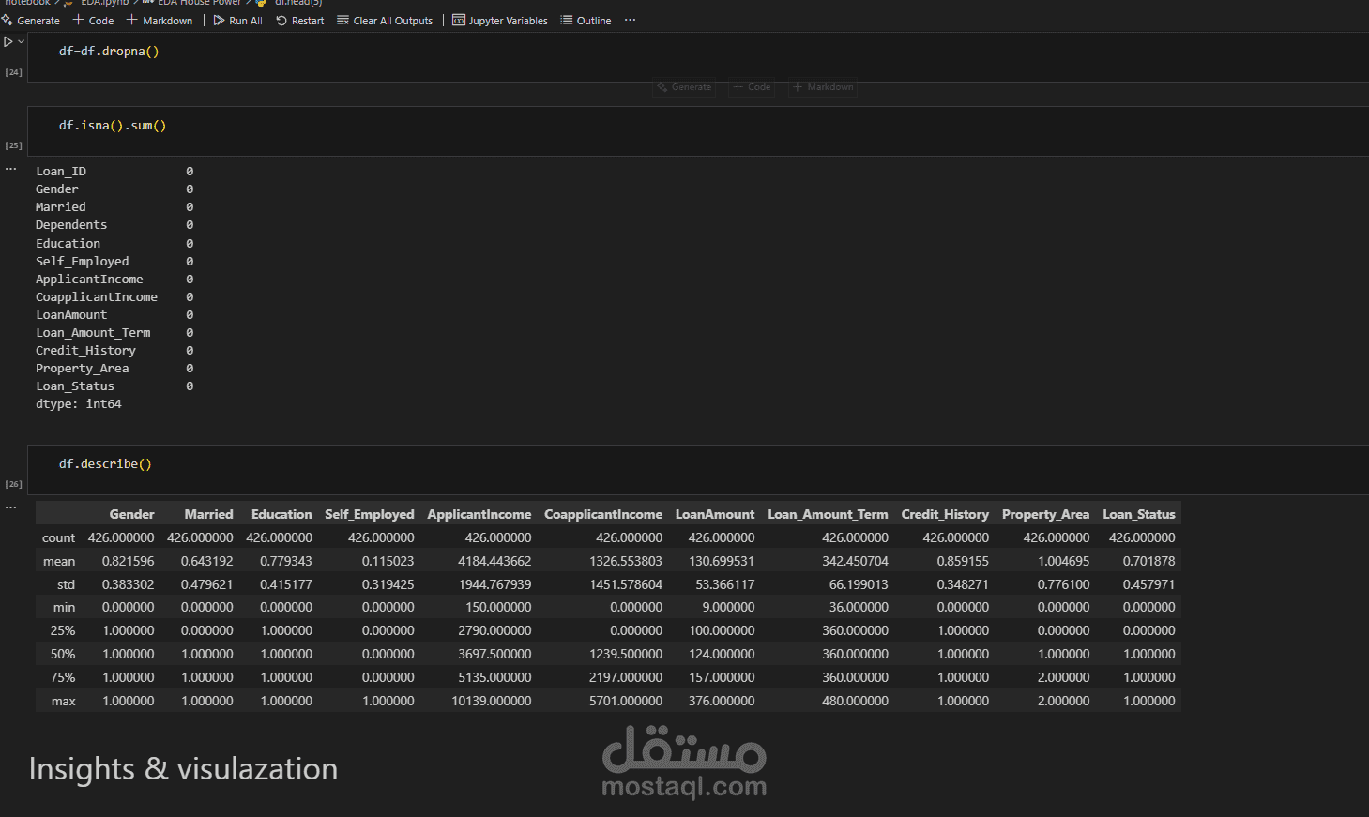Click the mean Loan_Status value 0.701878
Screen dimensions: 1369x817
(1148, 561)
